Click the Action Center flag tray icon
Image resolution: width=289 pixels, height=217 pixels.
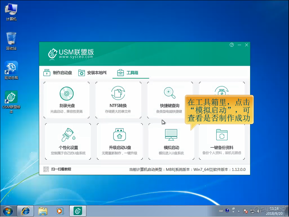(x=245, y=211)
